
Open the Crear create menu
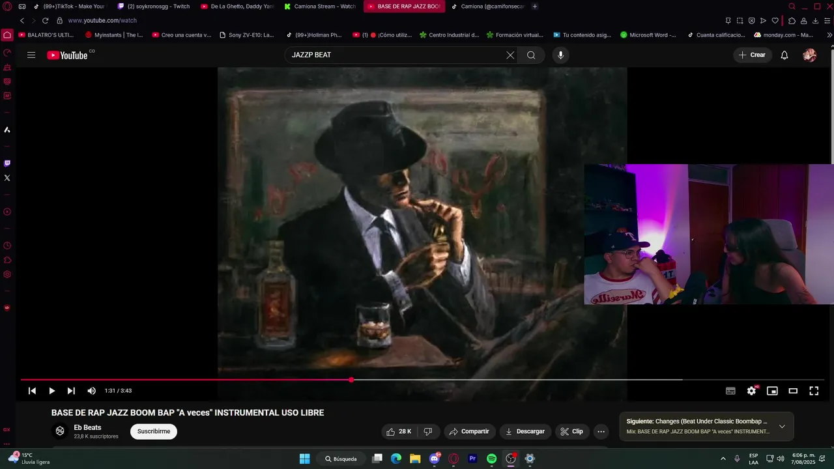click(x=752, y=55)
